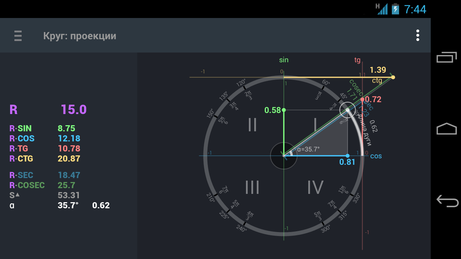This screenshot has width=461, height=259.
Task: Grab the angle handle circle on unit circle
Action: (348, 110)
